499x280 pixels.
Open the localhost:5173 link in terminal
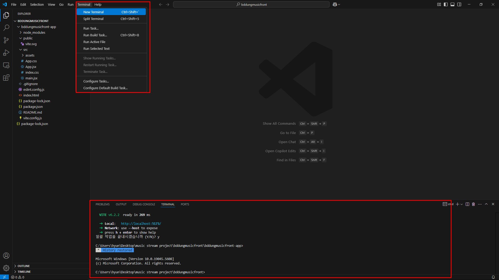coord(141,223)
